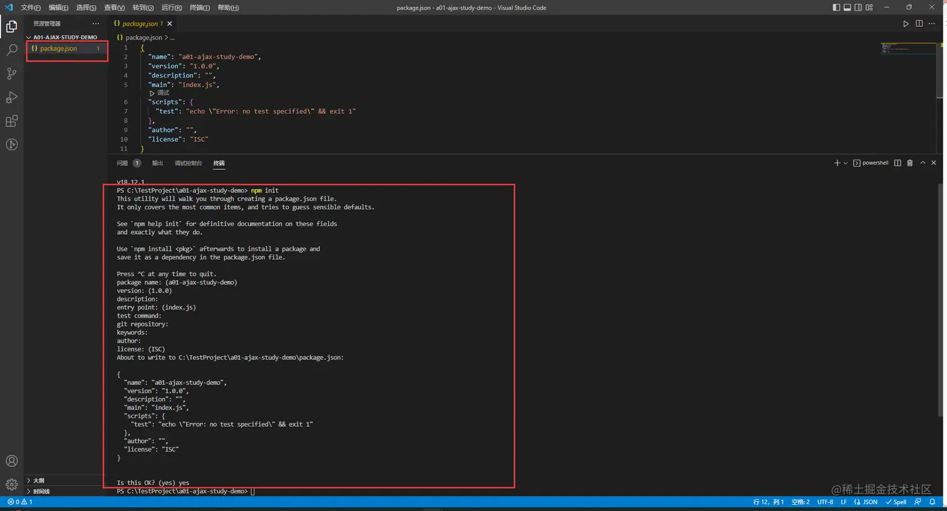Collapse the A01-AJAX-STUDY-DEMO folder section
Viewport: 947px width, 511px height.
[x=65, y=37]
